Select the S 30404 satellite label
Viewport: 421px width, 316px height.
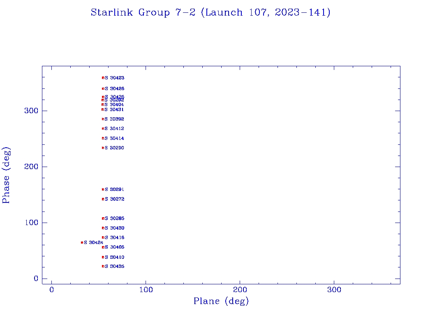pyautogui.click(x=114, y=105)
